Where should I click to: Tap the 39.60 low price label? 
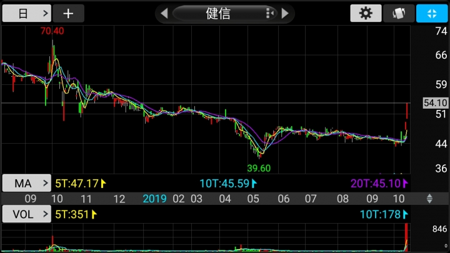click(259, 168)
